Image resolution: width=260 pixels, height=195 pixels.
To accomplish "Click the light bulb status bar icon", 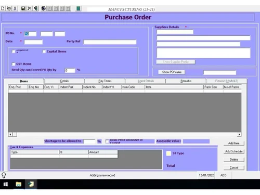I will 4,175.
